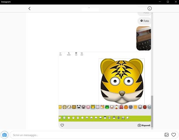Go back using the left arrow
The height and width of the screenshot is (140, 179).
pyautogui.click(x=29, y=9)
